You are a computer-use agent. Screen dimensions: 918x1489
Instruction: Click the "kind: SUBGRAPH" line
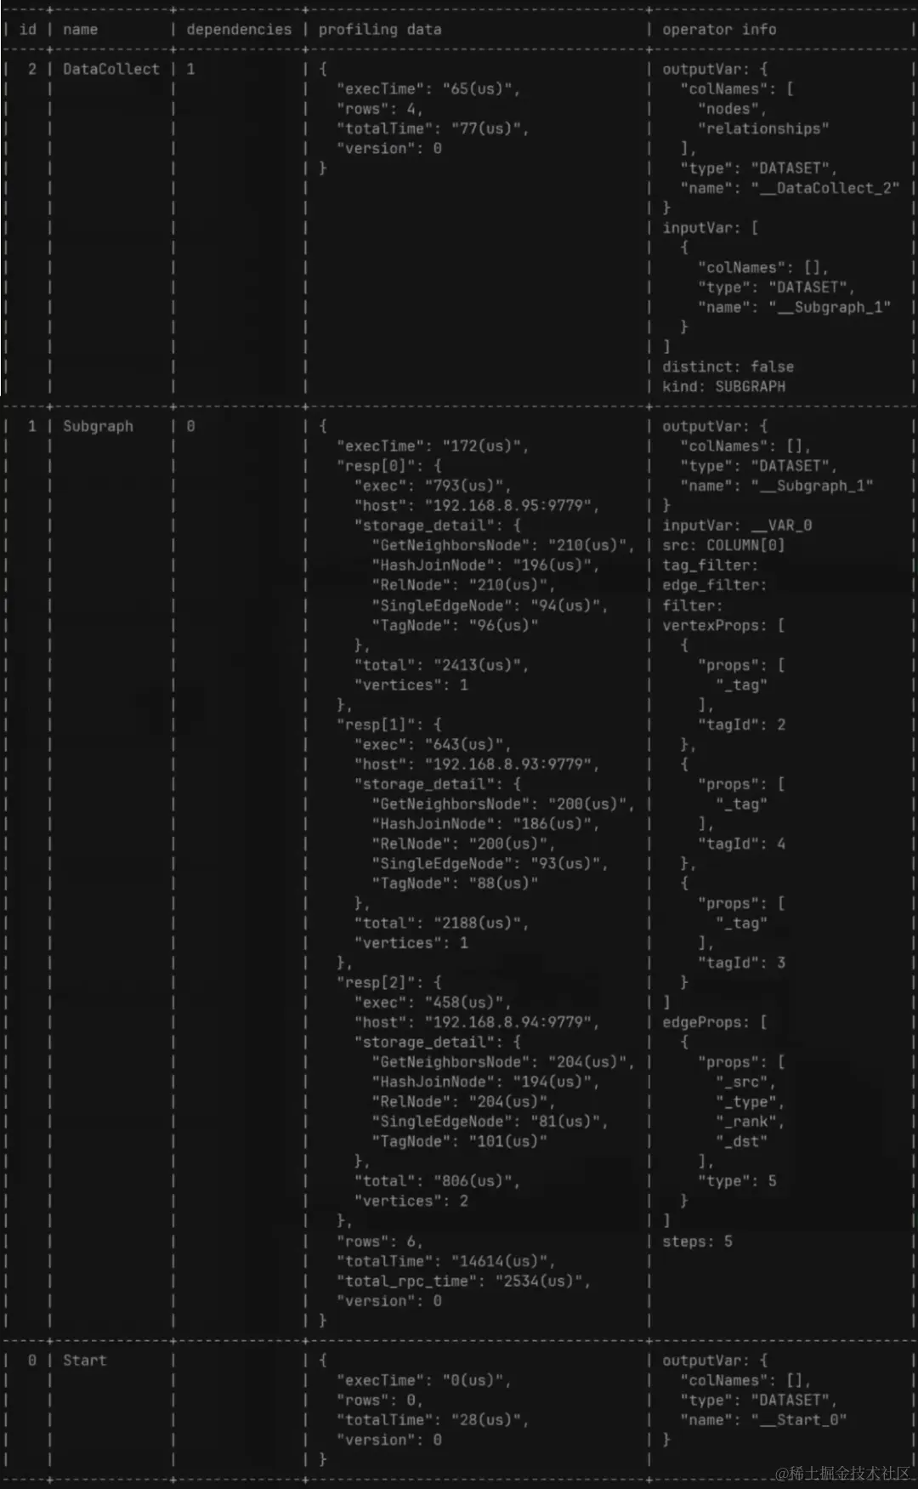pos(724,386)
